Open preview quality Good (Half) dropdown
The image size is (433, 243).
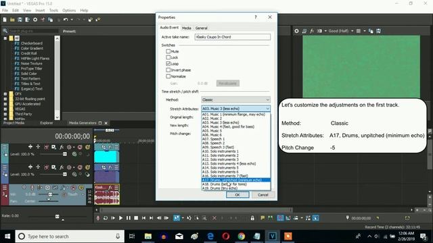pos(341,31)
